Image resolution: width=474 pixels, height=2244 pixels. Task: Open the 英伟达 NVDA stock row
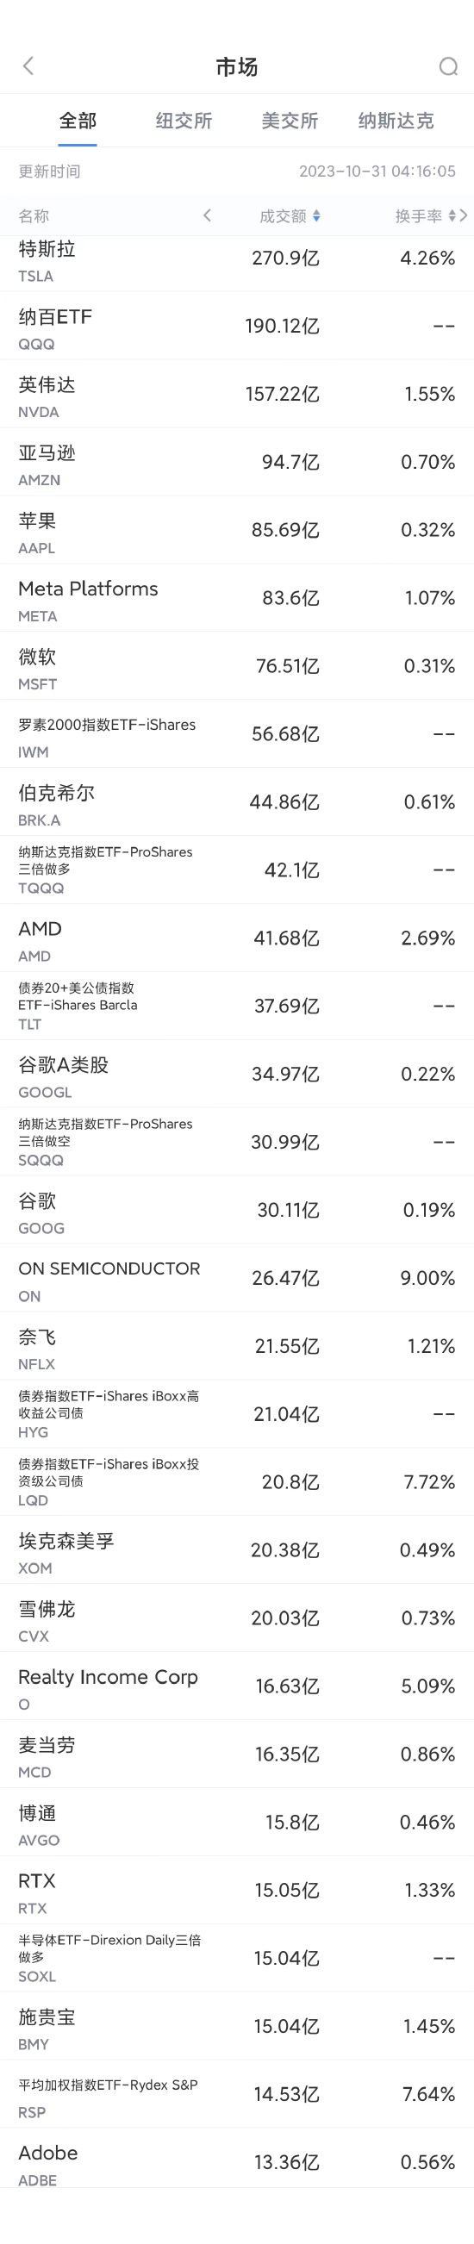coord(237,394)
